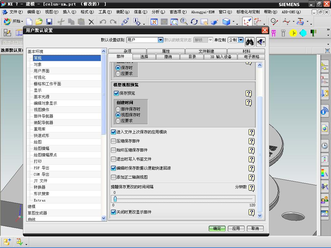Click the manage current settings icon beside binoculars
This screenshot has height=248, width=331.
click(261, 42)
